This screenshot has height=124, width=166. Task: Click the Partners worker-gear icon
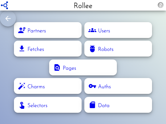tap(22, 30)
